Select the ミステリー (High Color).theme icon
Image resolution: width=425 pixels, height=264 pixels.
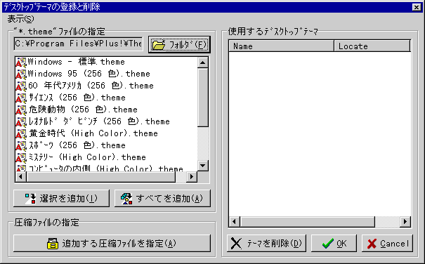tap(21, 157)
